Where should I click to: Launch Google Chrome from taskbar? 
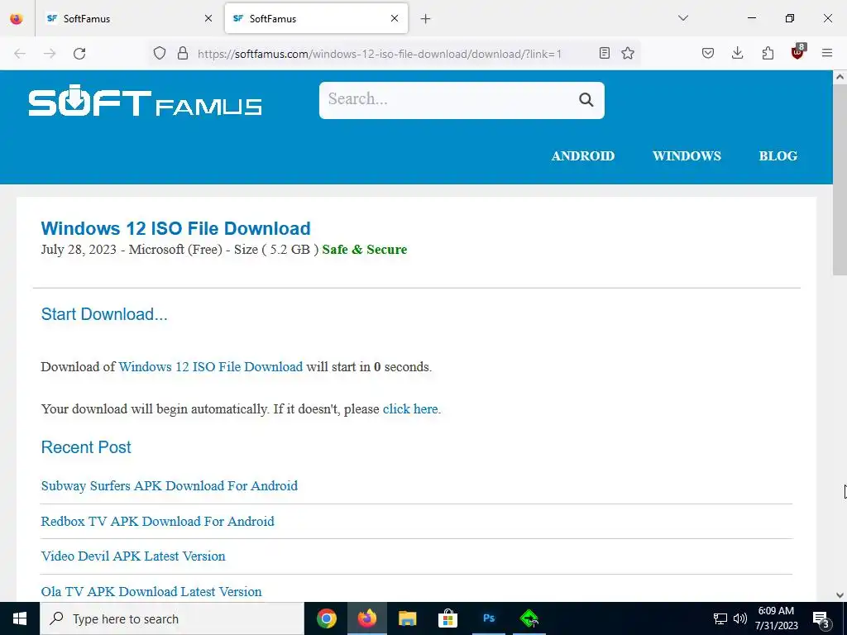[327, 618]
